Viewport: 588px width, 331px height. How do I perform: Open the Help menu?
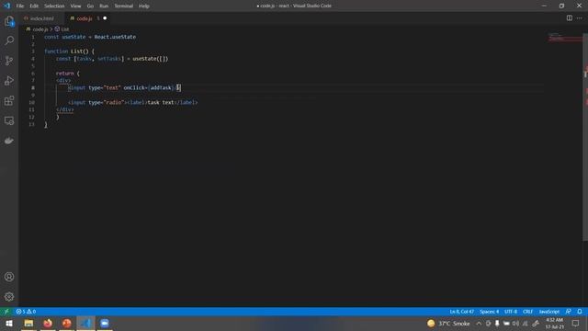pyautogui.click(x=144, y=6)
